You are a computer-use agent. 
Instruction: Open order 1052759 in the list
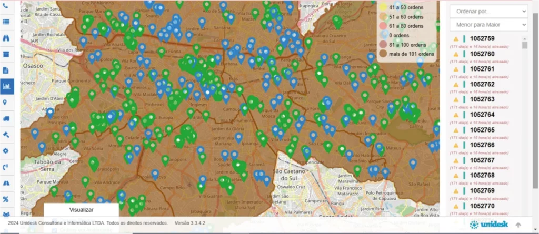(482, 39)
